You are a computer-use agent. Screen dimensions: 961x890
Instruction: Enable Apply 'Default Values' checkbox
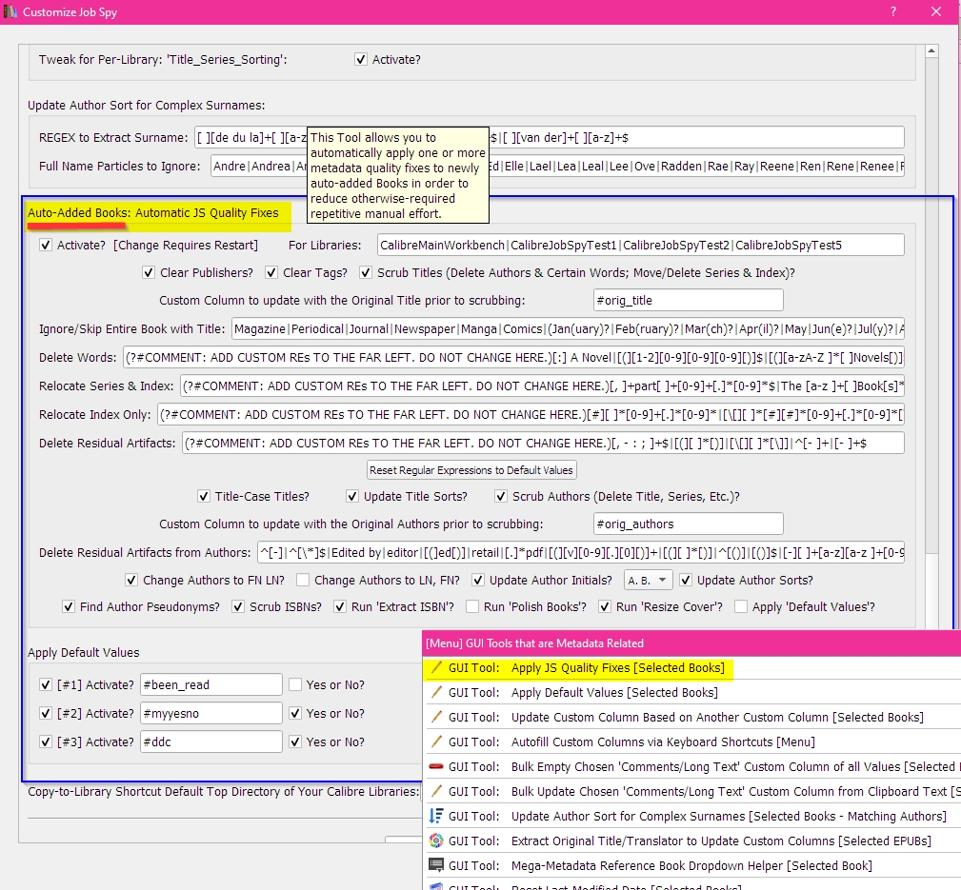point(741,606)
